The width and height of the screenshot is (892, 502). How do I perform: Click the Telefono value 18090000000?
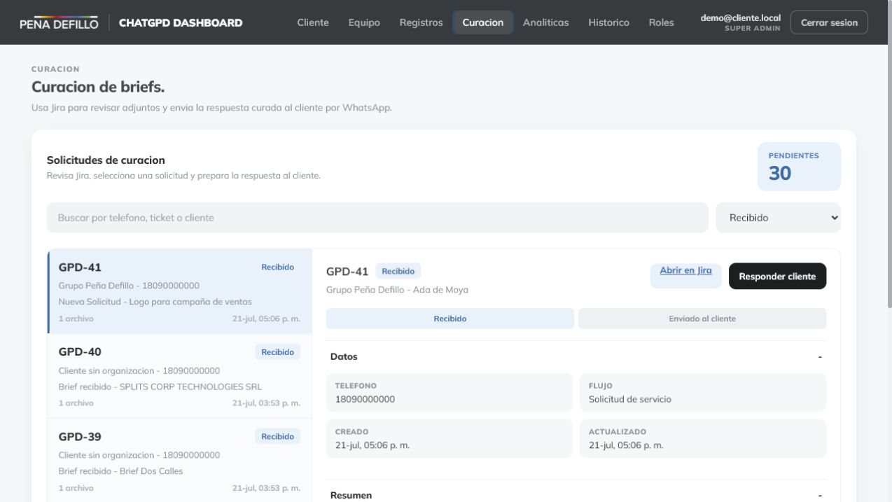[365, 399]
